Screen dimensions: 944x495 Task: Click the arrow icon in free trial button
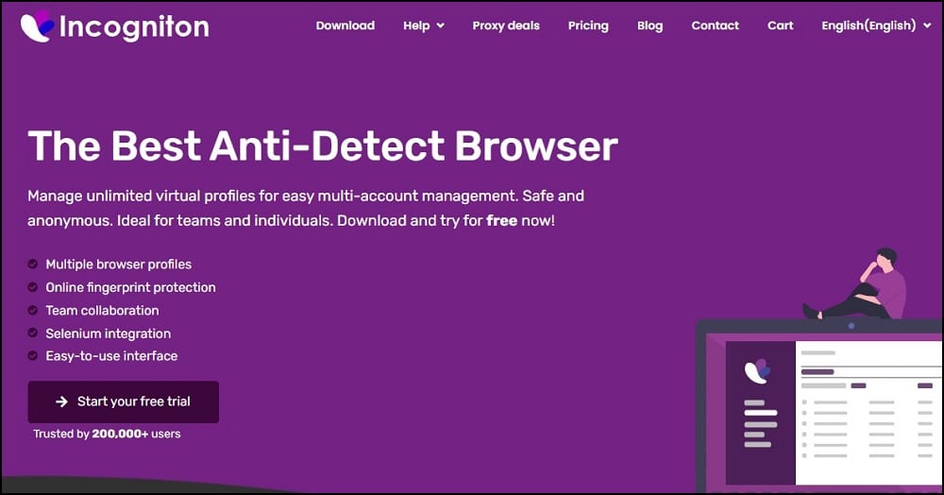point(61,401)
